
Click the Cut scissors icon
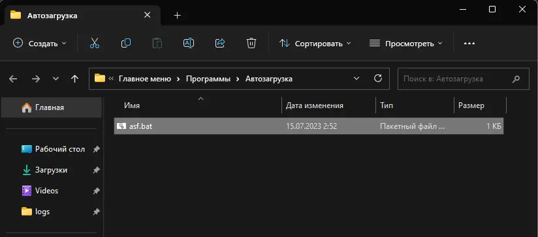coord(95,44)
